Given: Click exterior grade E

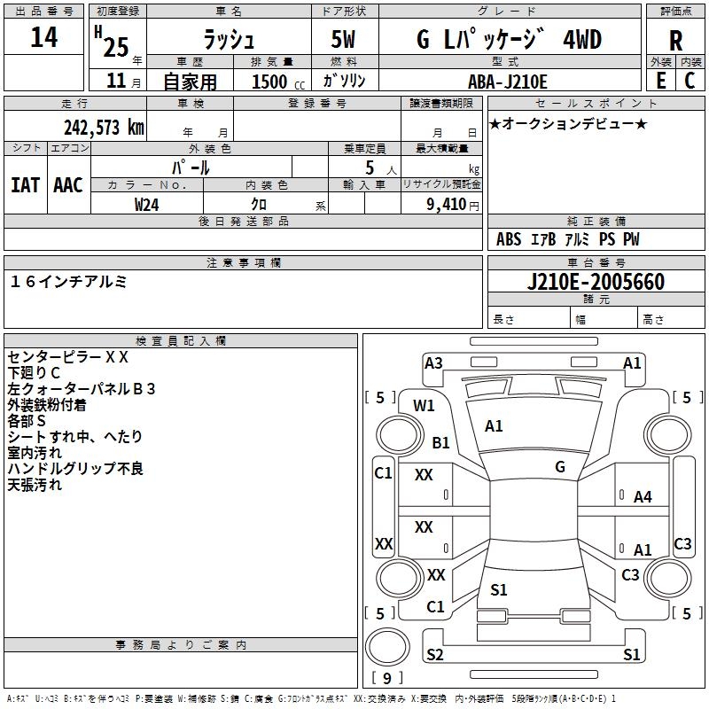Looking at the screenshot, I should (x=661, y=81).
